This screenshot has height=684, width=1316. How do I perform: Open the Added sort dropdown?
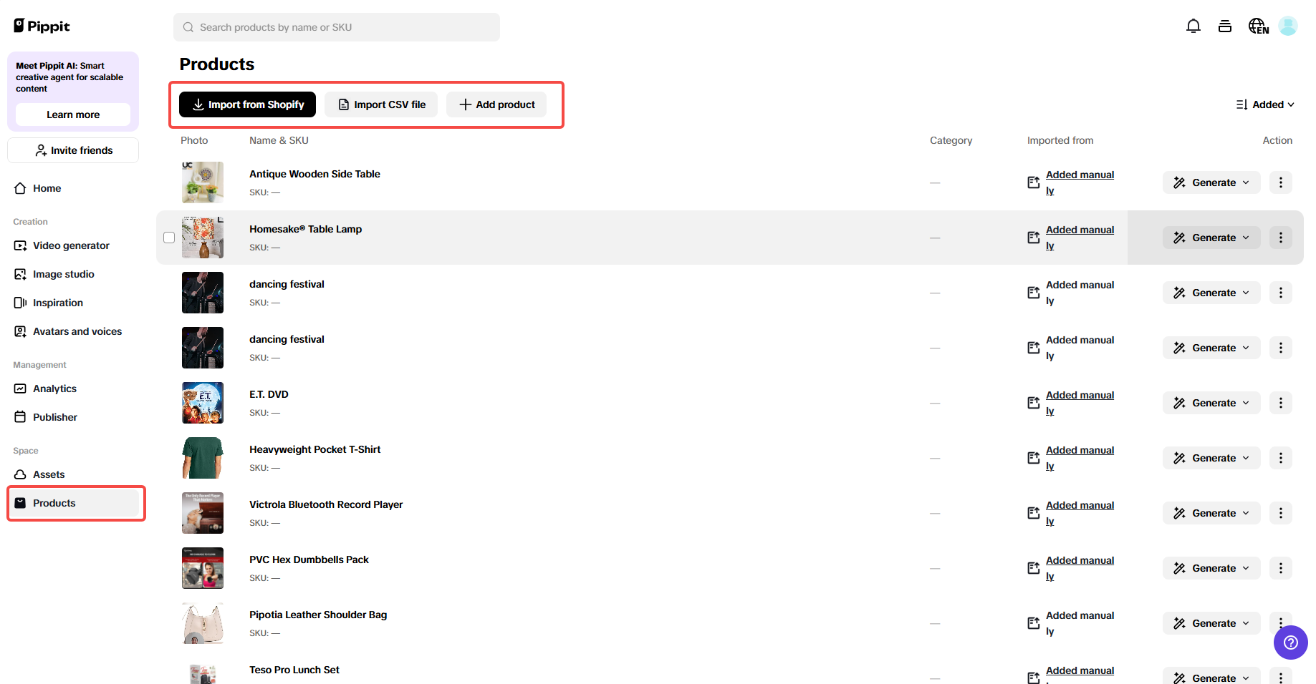[1265, 104]
